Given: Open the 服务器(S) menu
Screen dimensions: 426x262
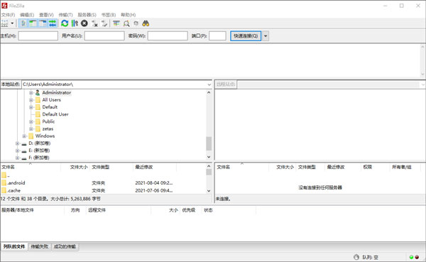Looking at the screenshot, I should [87, 15].
